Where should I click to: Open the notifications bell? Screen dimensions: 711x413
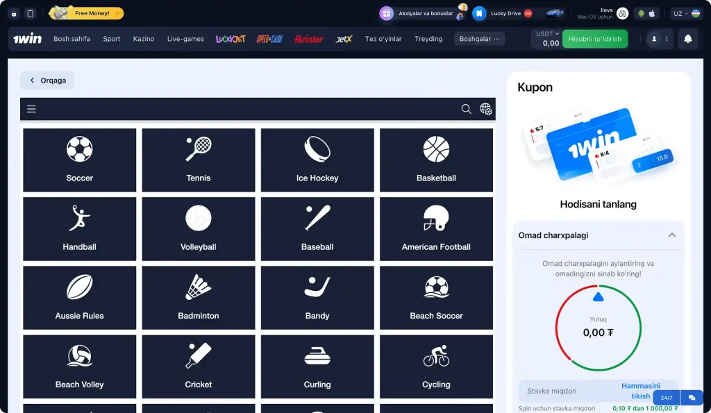click(688, 39)
